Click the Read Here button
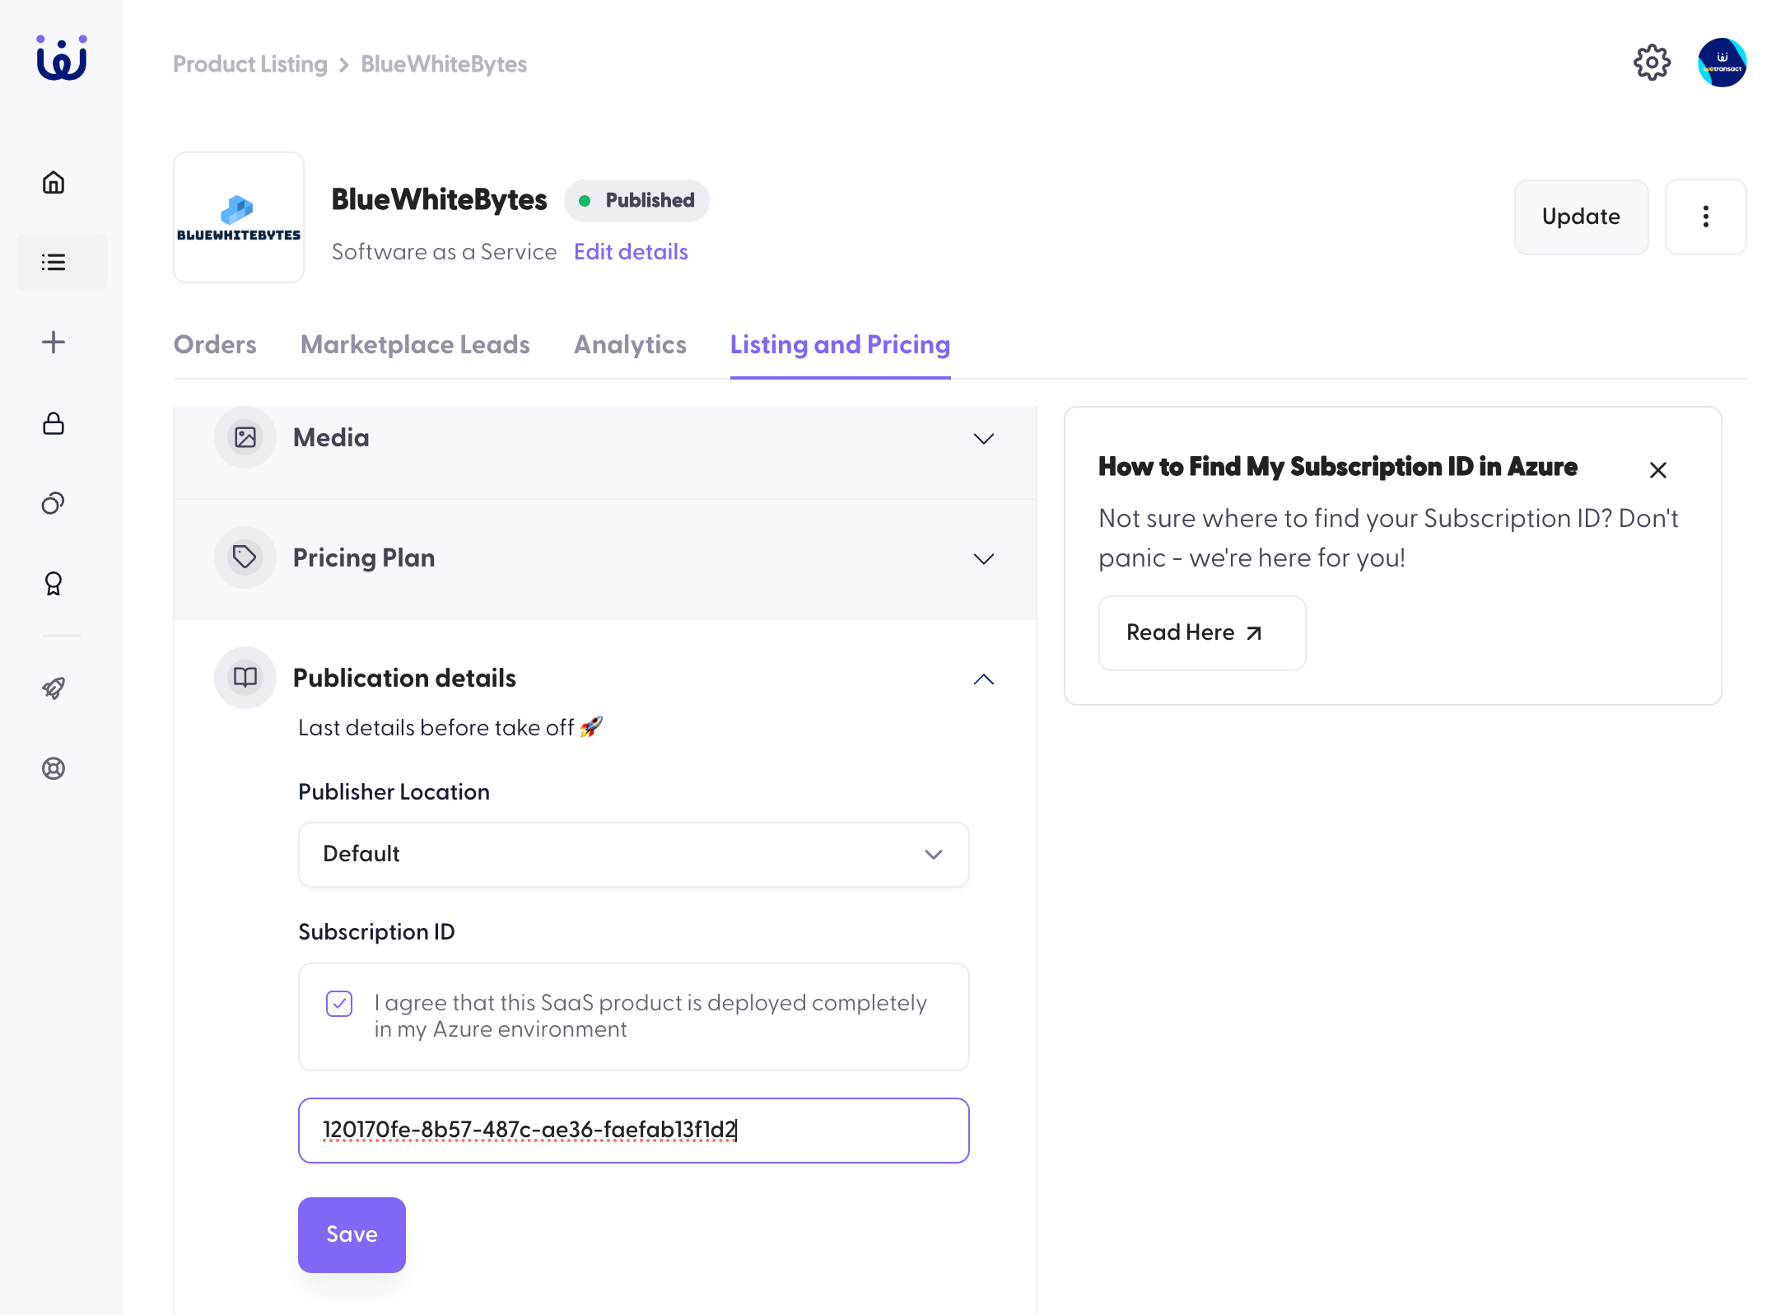This screenshot has height=1315, width=1790. [1201, 632]
